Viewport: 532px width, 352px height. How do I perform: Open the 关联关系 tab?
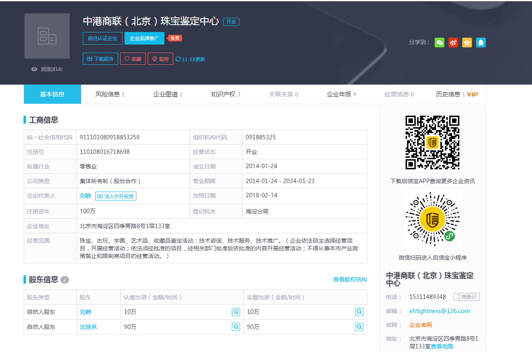tap(283, 94)
